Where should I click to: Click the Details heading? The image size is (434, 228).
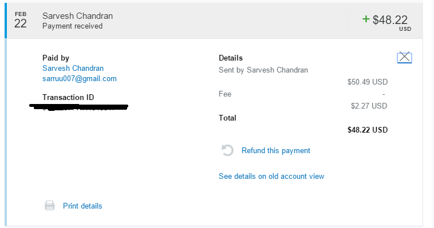tap(231, 58)
